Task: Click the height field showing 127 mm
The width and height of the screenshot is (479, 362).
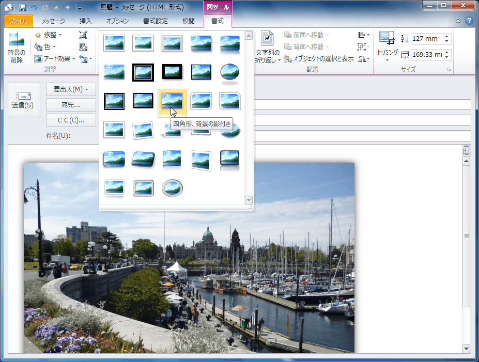Action: pos(426,39)
